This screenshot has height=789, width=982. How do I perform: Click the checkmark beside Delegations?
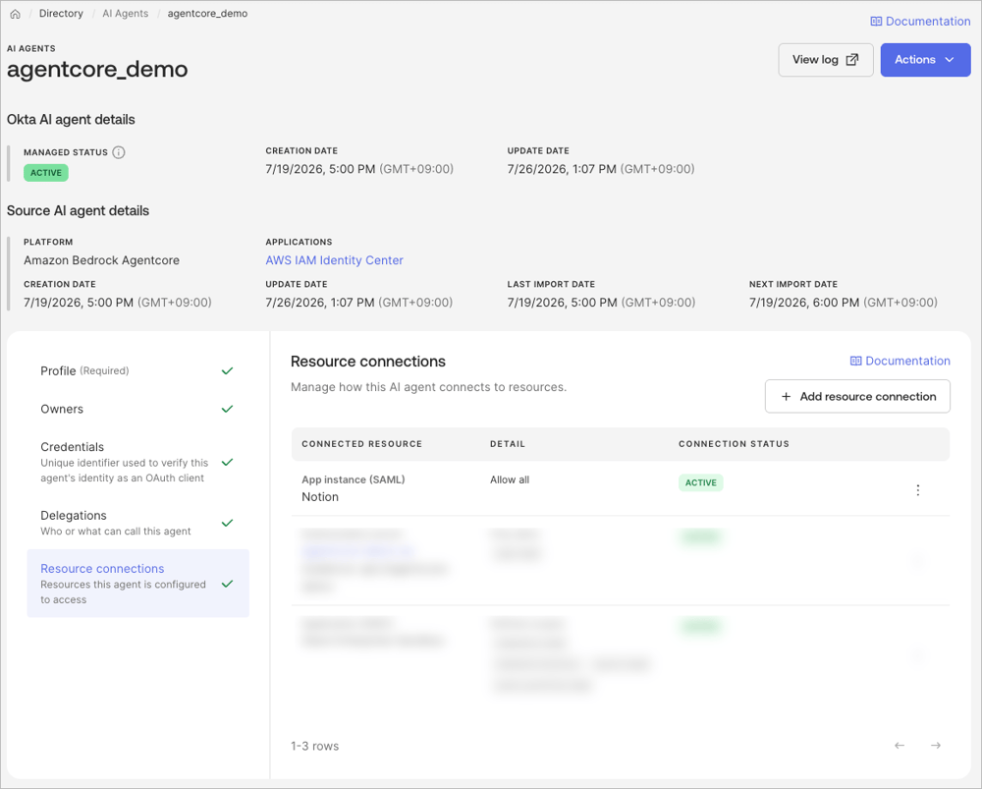coord(228,523)
